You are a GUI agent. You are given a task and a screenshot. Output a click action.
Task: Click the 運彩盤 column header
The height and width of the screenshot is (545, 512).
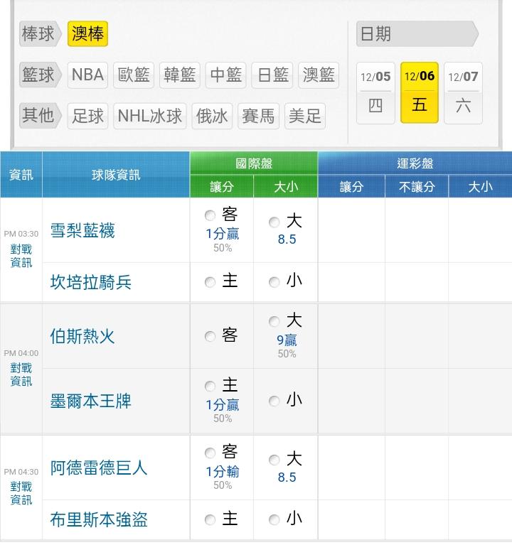point(415,163)
